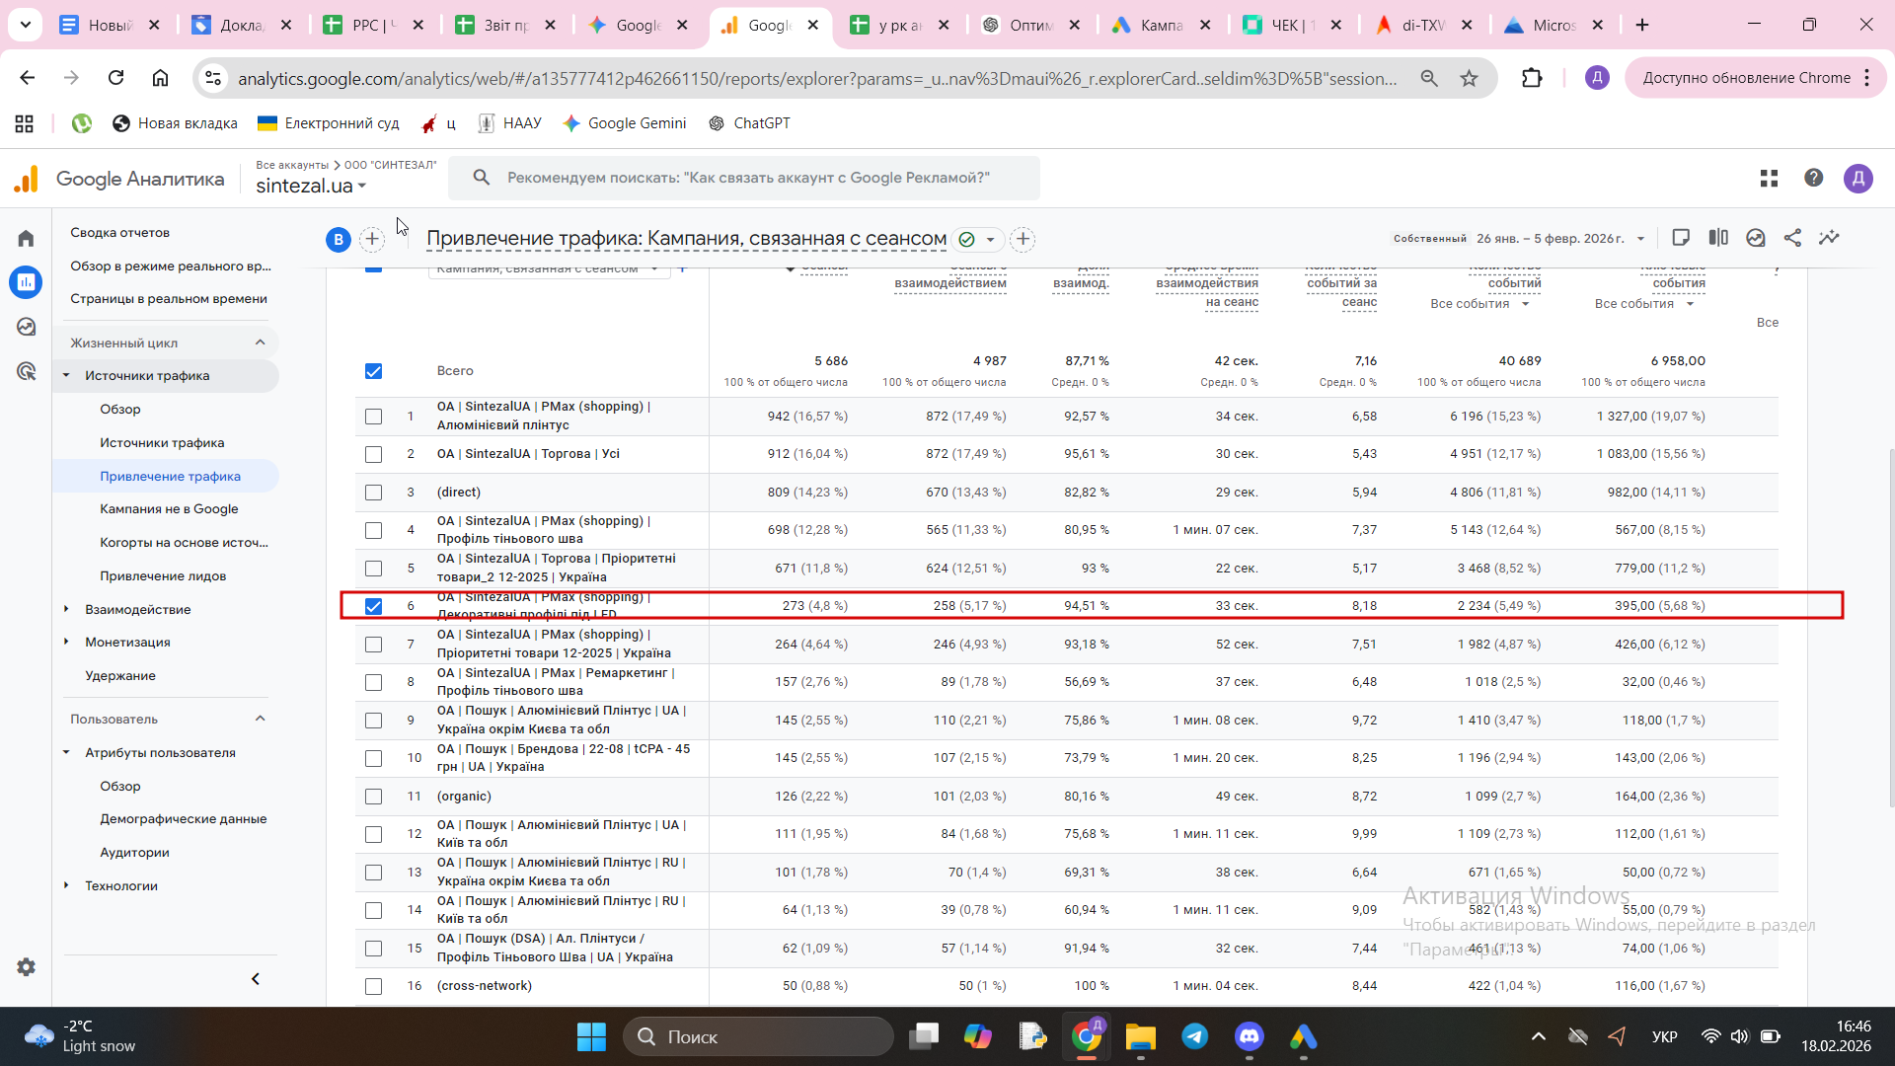1895x1066 pixels.
Task: Check the (direct) row checkbox
Action: [373, 493]
